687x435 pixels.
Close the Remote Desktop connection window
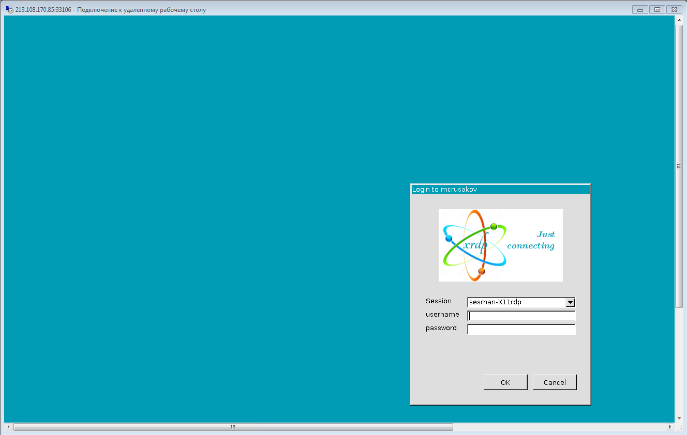(x=674, y=9)
